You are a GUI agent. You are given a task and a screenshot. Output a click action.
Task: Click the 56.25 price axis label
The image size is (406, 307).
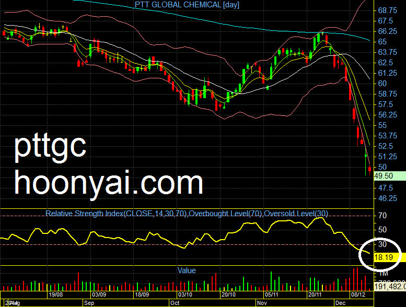(x=387, y=115)
